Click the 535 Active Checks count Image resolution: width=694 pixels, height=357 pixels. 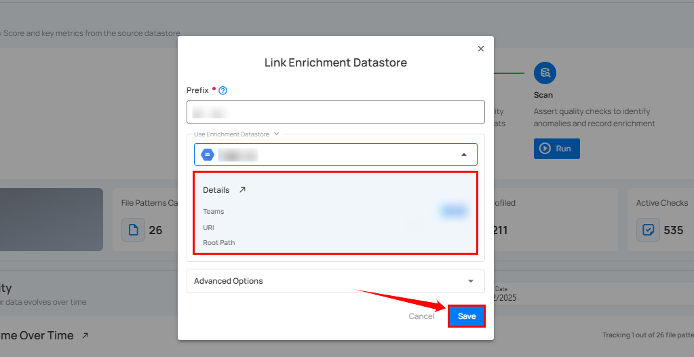[673, 230]
